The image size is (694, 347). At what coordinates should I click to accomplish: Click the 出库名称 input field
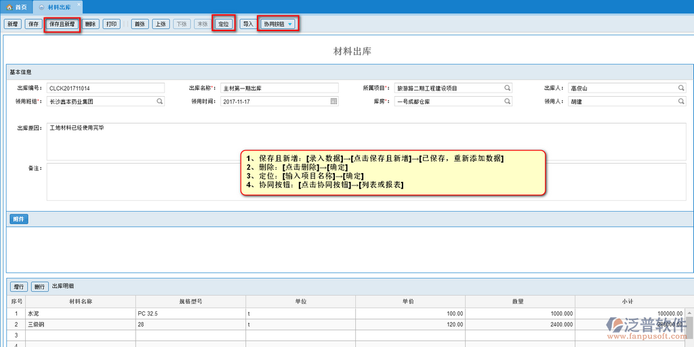point(279,88)
